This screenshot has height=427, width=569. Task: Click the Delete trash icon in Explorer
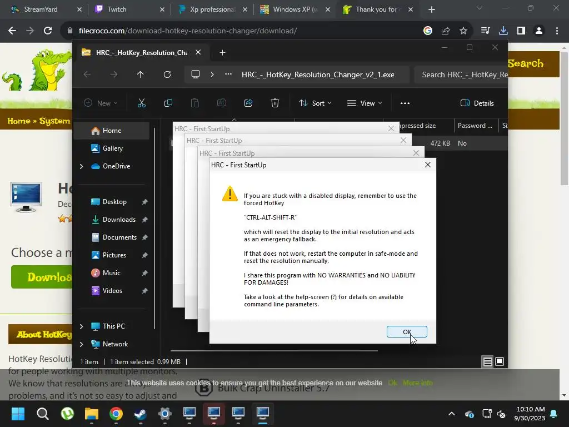coord(275,103)
